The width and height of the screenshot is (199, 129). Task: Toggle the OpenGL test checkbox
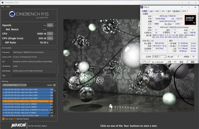55,25
